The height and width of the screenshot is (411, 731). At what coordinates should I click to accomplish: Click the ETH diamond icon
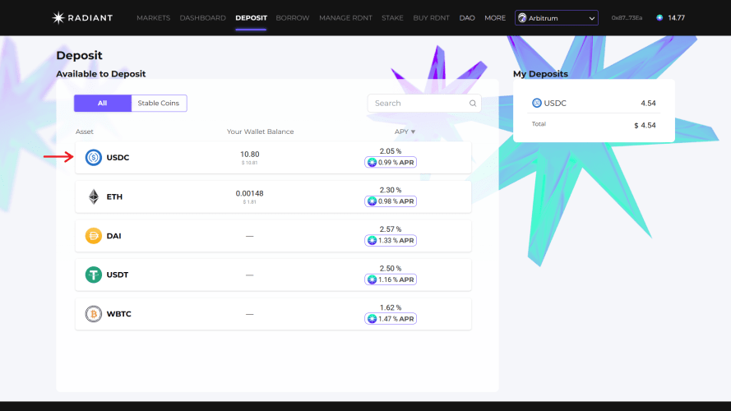pyautogui.click(x=94, y=196)
